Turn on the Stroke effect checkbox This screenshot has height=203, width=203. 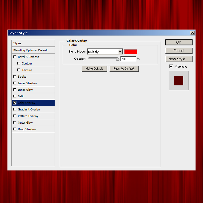click(15, 77)
